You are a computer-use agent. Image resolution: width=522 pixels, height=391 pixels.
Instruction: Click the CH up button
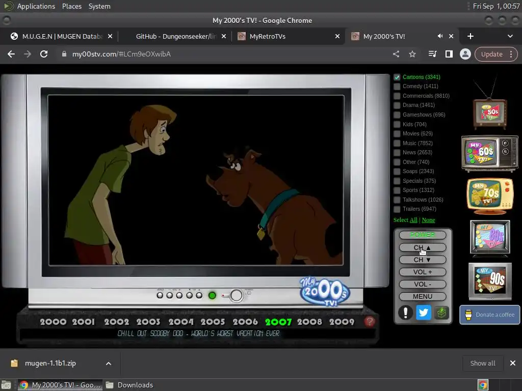(423, 248)
